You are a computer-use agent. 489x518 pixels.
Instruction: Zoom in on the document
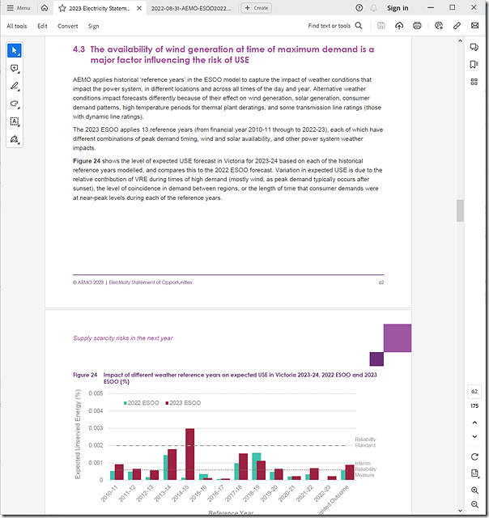[x=474, y=490]
